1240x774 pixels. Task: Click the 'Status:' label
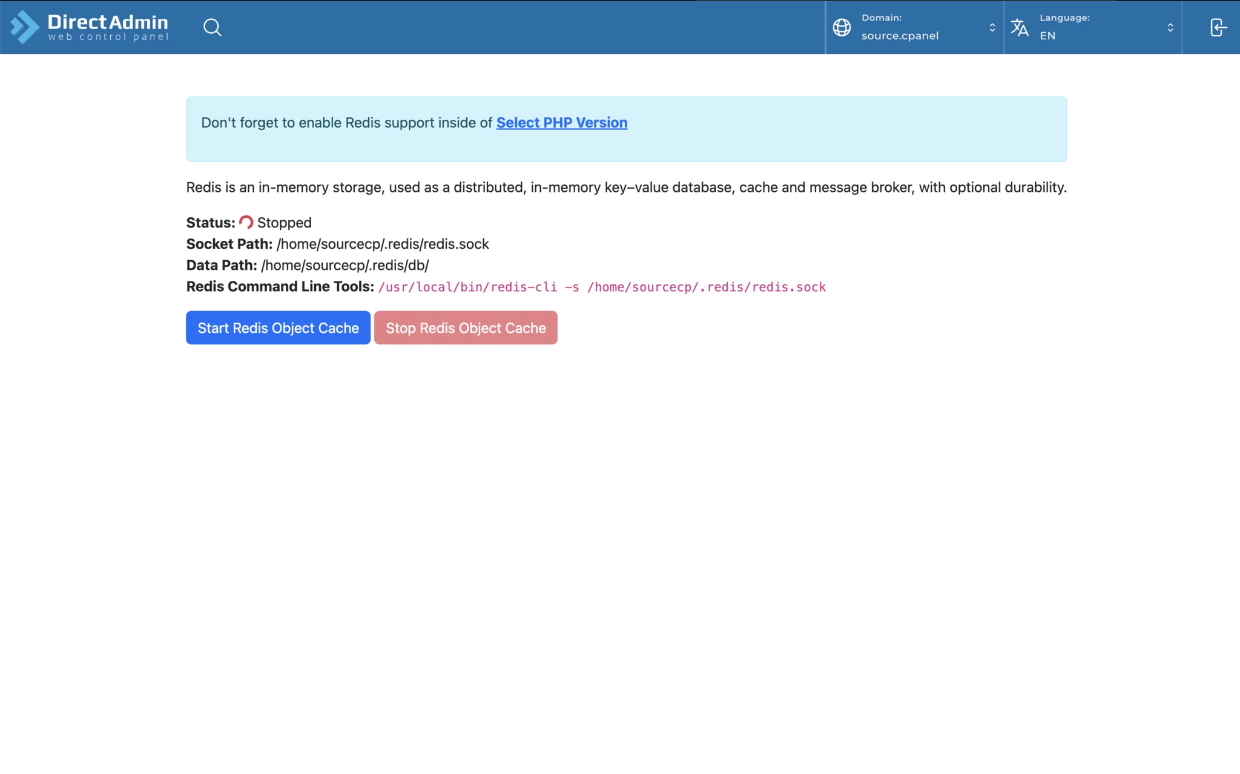pyautogui.click(x=211, y=223)
